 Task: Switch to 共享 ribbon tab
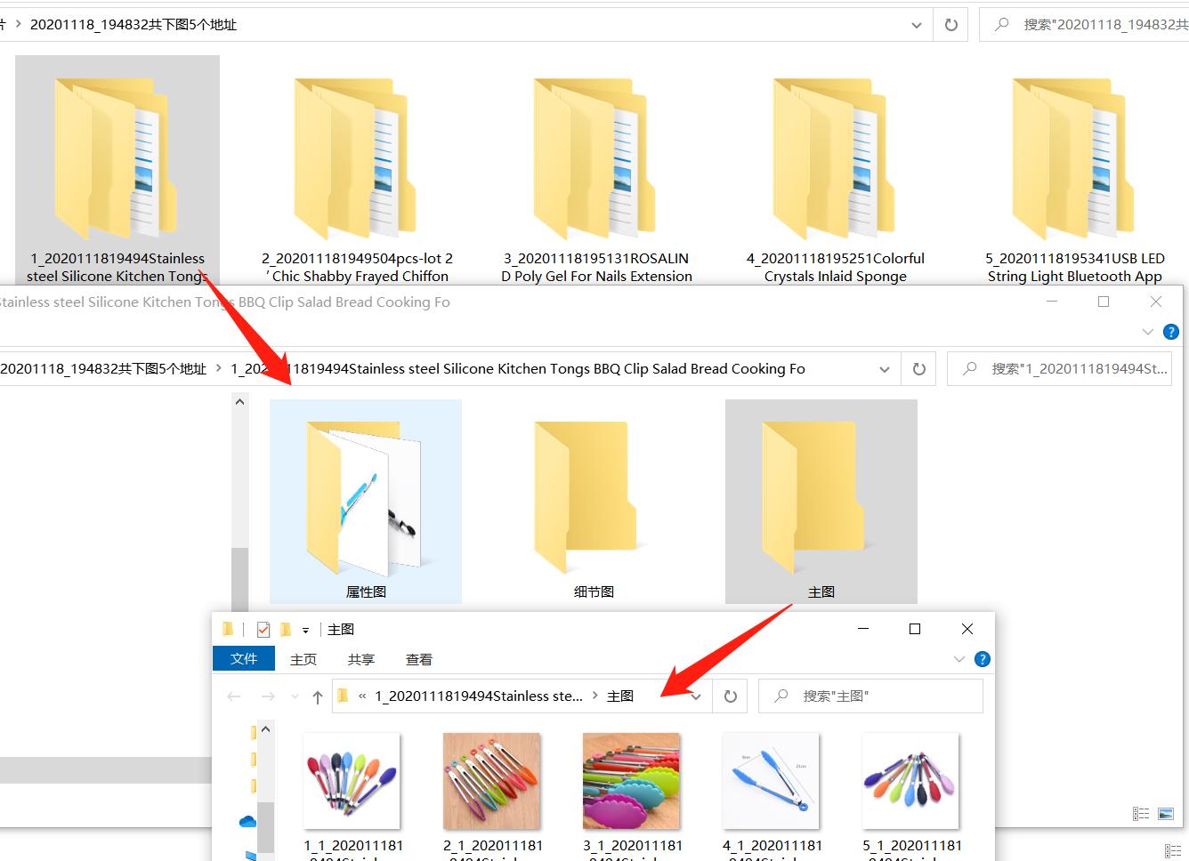point(361,659)
